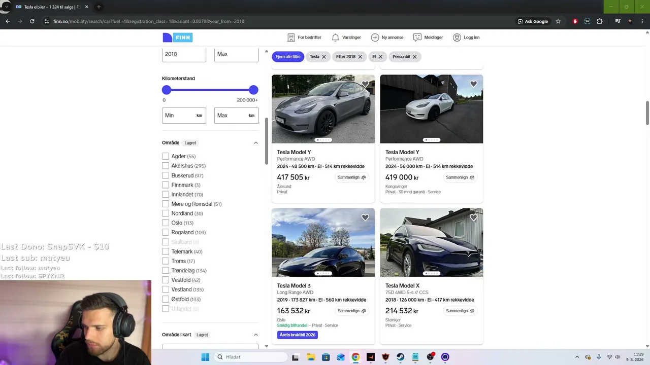Viewport: 650px width, 365px height.
Task: Click the Fjern alle filtre button
Action: click(x=288, y=57)
